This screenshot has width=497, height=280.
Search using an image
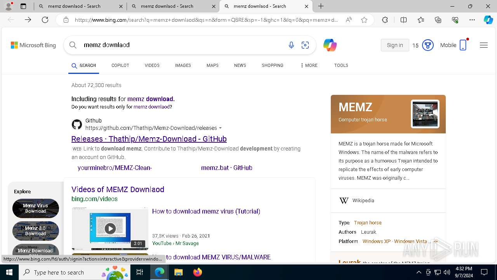305,45
